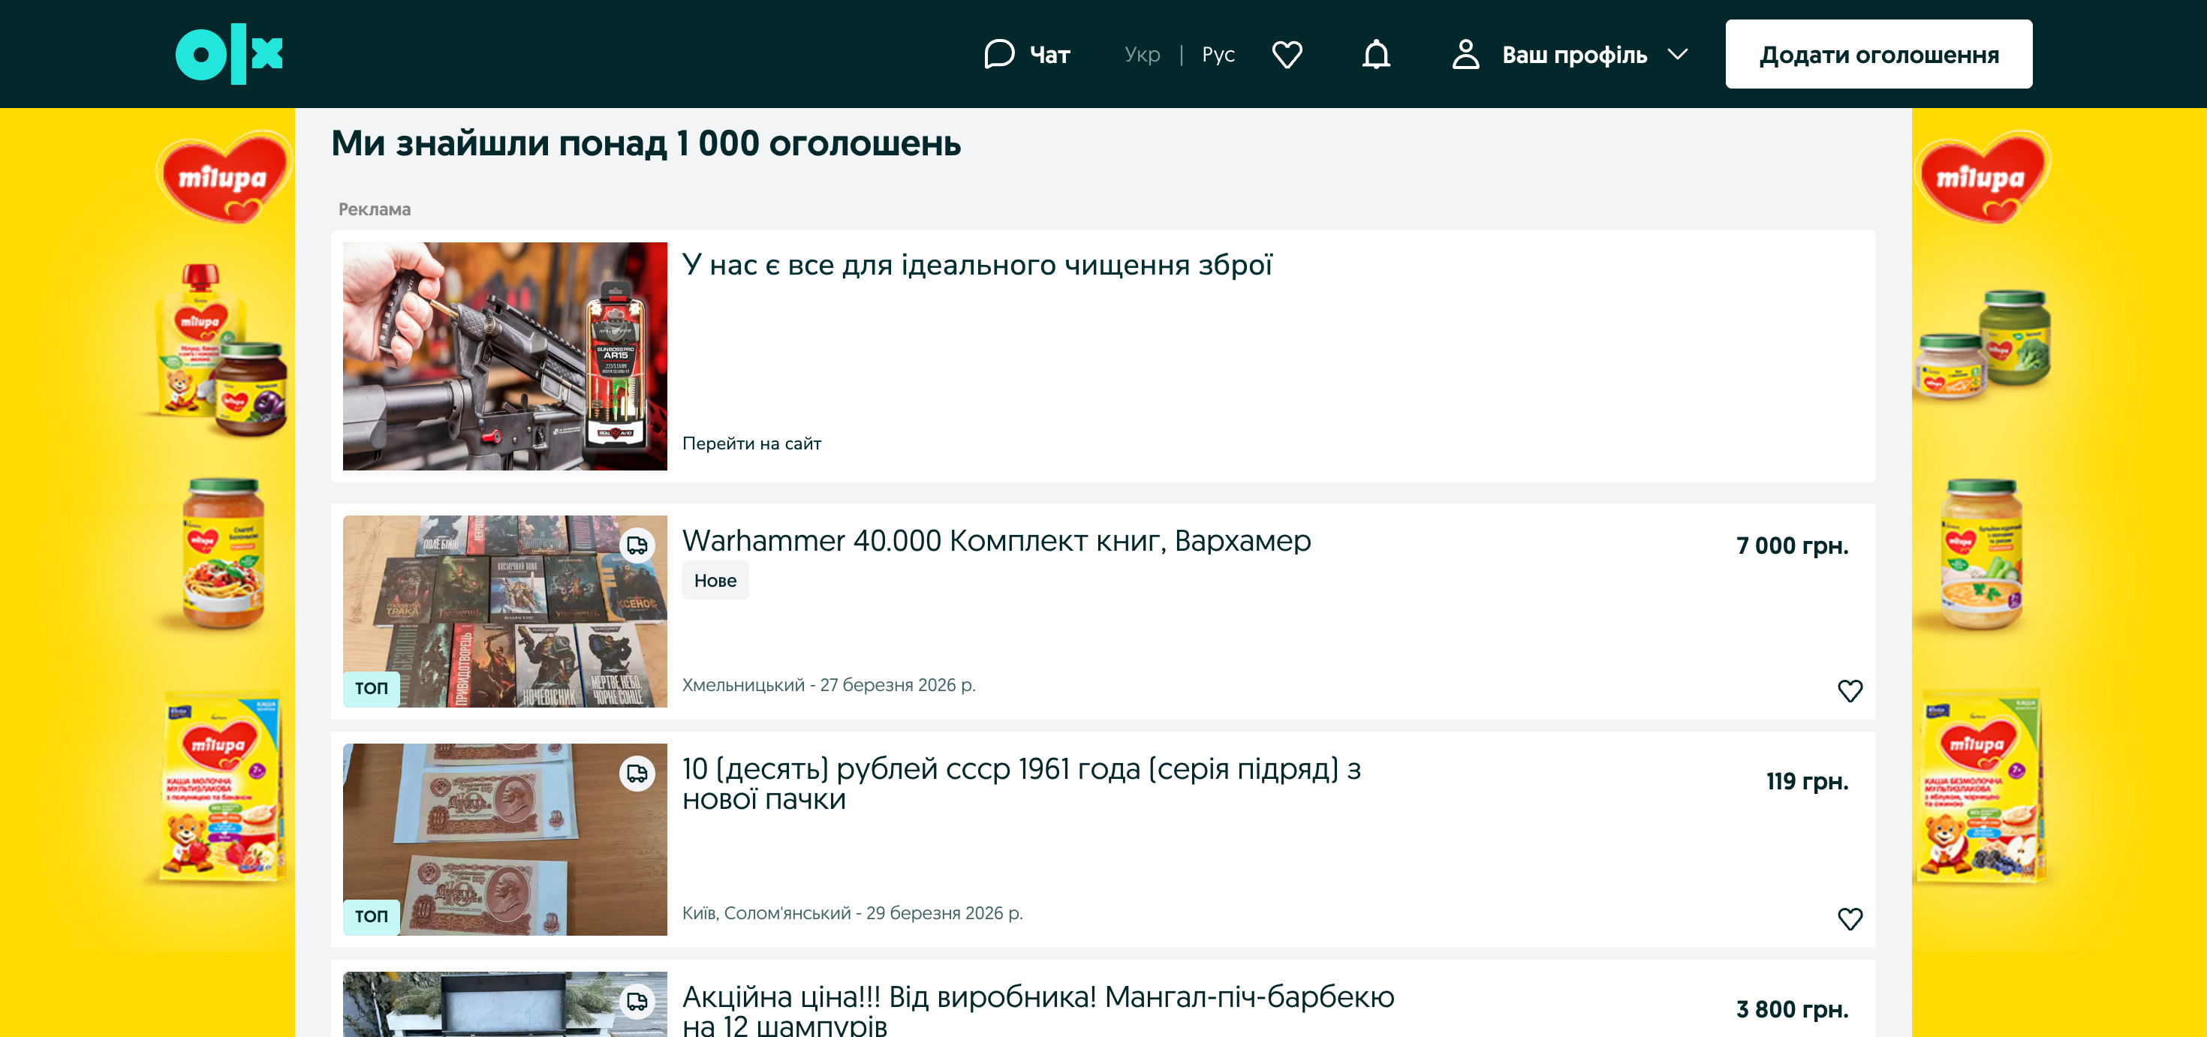Expand the Ваш профіль dropdown chevron
Screen dimensions: 2207x1037
[1678, 54]
